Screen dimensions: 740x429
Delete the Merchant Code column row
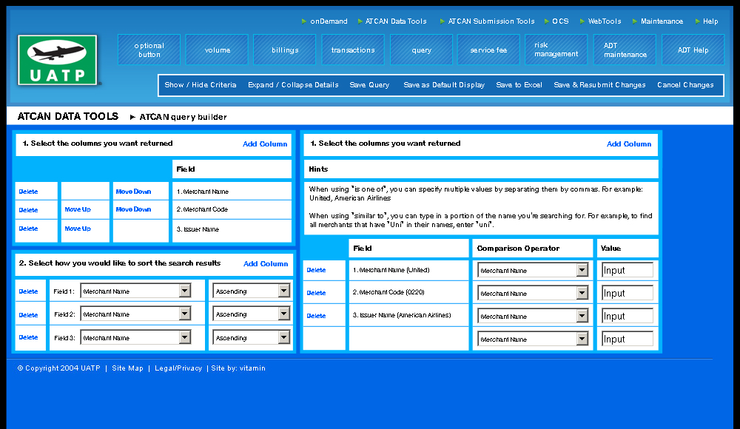28,210
